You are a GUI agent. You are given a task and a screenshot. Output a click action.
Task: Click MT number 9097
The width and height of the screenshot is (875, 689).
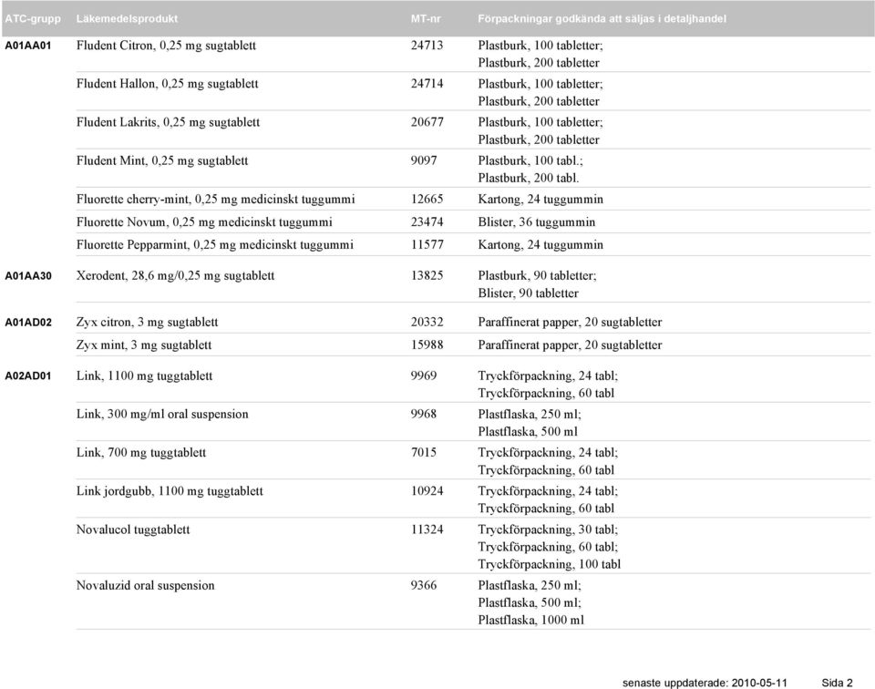click(x=424, y=161)
